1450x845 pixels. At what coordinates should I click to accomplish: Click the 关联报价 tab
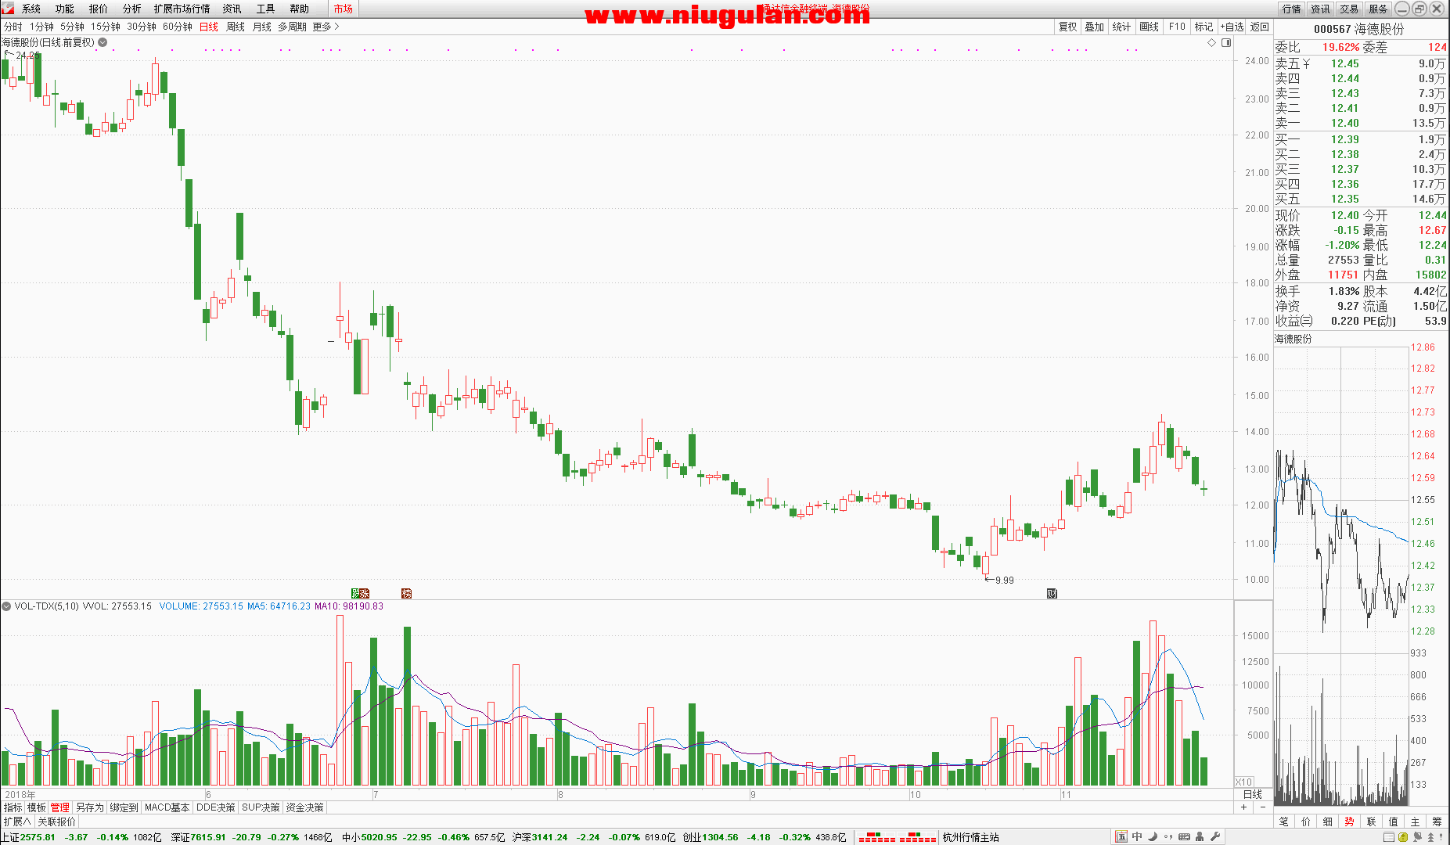[57, 822]
